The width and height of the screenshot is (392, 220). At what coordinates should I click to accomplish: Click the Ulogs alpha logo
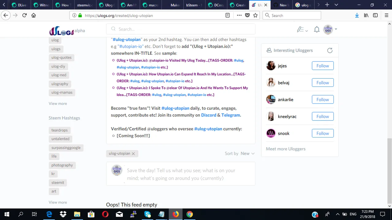[67, 31]
